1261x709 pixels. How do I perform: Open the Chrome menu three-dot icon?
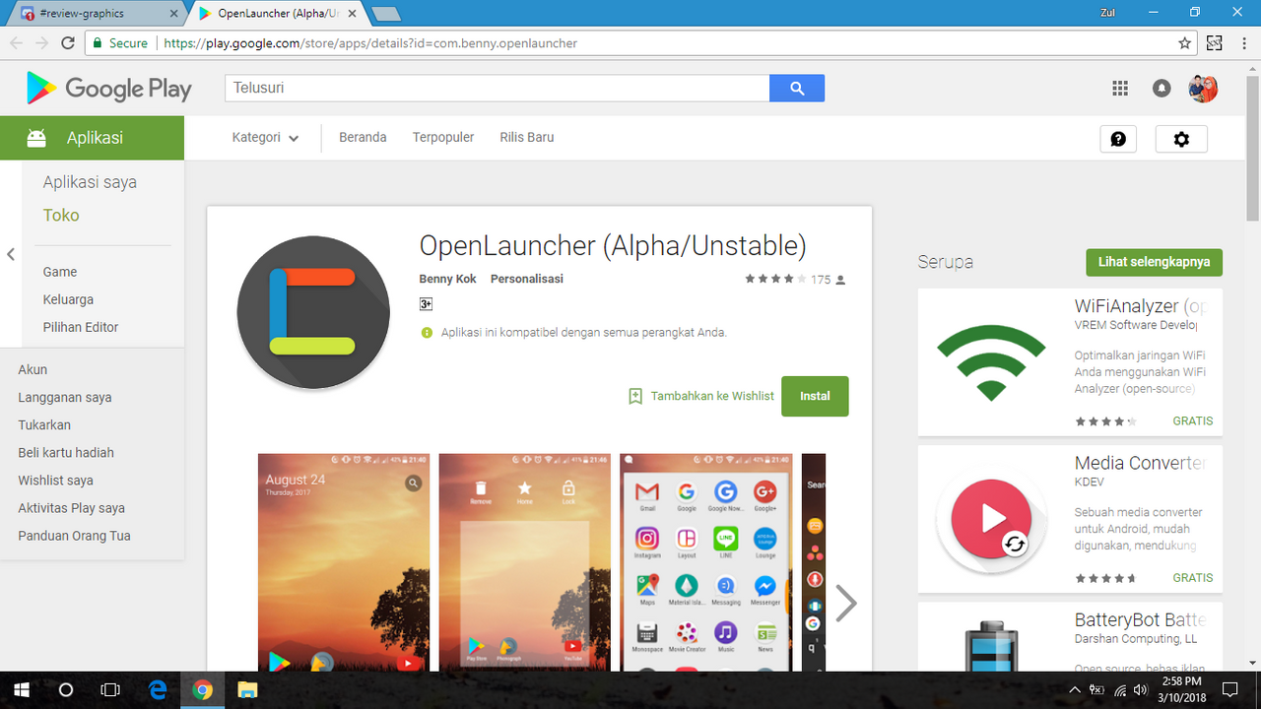point(1243,43)
